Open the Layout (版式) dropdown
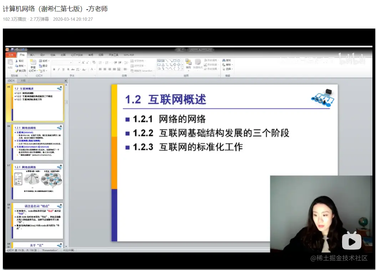Viewport: 376px width, 270px height. [x=44, y=61]
